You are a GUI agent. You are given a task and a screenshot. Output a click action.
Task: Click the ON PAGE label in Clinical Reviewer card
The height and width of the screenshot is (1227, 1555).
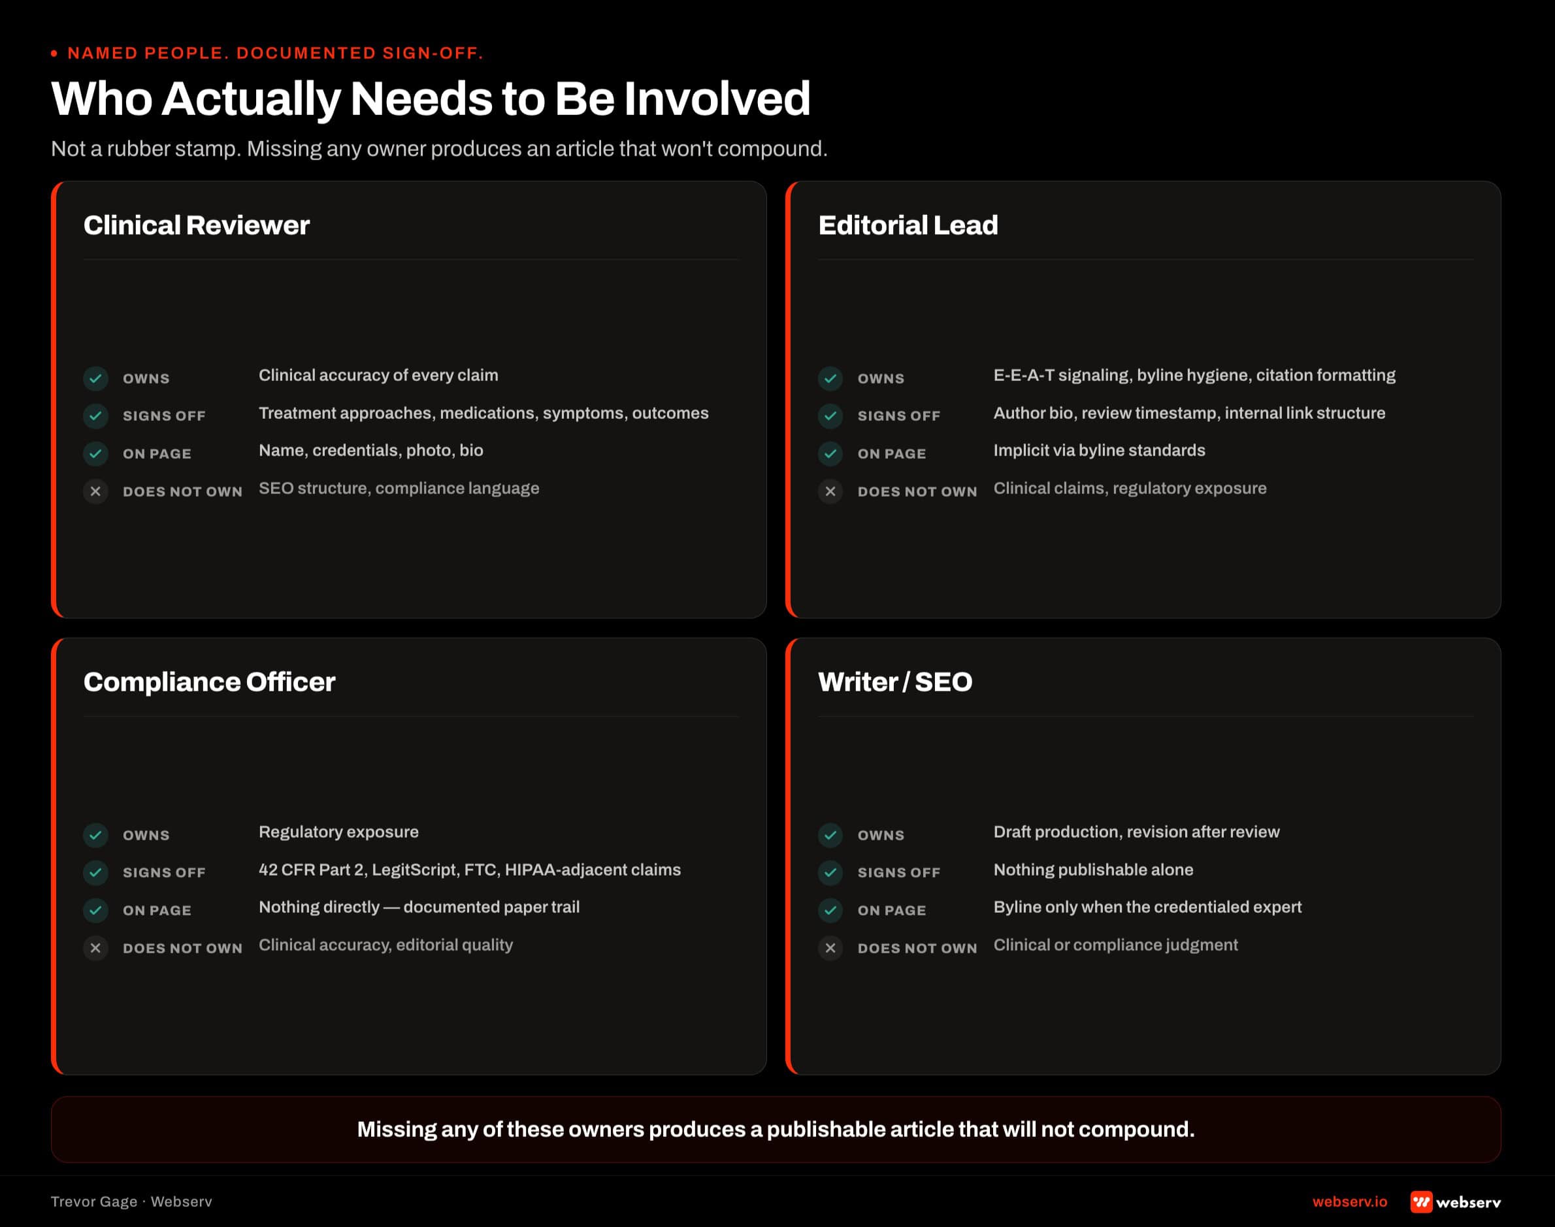pyautogui.click(x=157, y=454)
